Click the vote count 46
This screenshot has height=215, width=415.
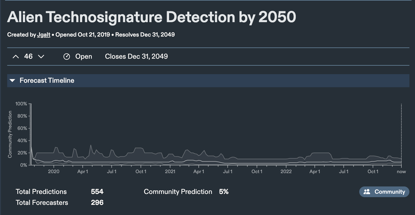point(28,57)
